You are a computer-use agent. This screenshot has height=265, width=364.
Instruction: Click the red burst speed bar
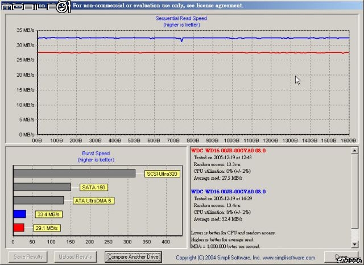pos(19,227)
